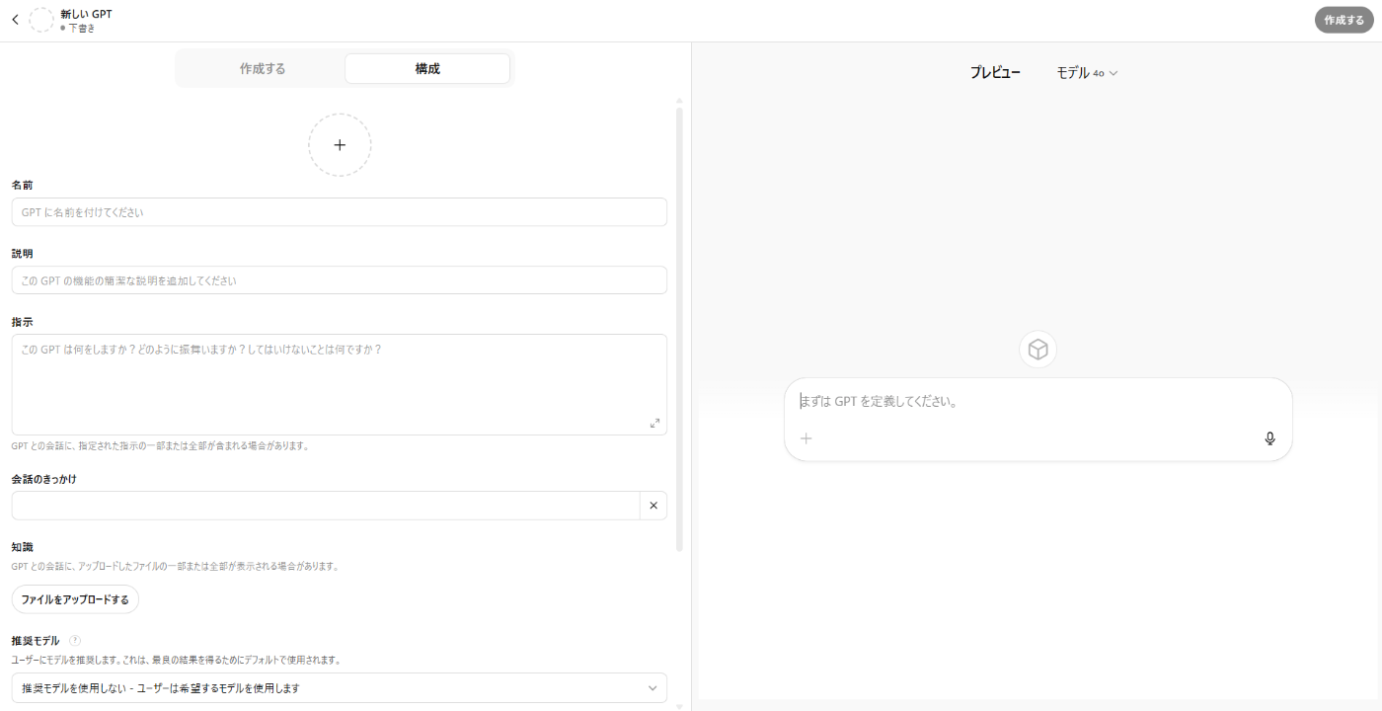The image size is (1382, 711).
Task: Click the 下書き draft status text
Action: (x=81, y=28)
